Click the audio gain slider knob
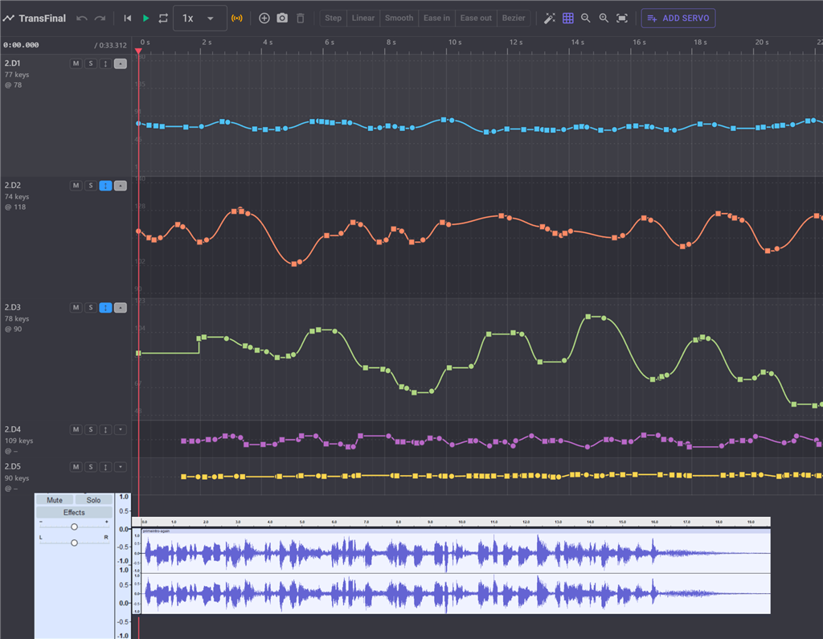Viewport: 823px width, 639px height. [x=74, y=526]
